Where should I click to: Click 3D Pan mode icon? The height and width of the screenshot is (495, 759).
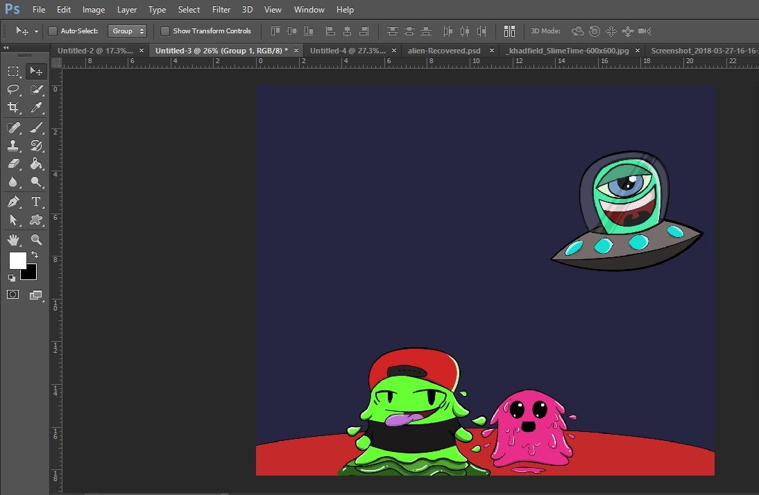[x=611, y=31]
